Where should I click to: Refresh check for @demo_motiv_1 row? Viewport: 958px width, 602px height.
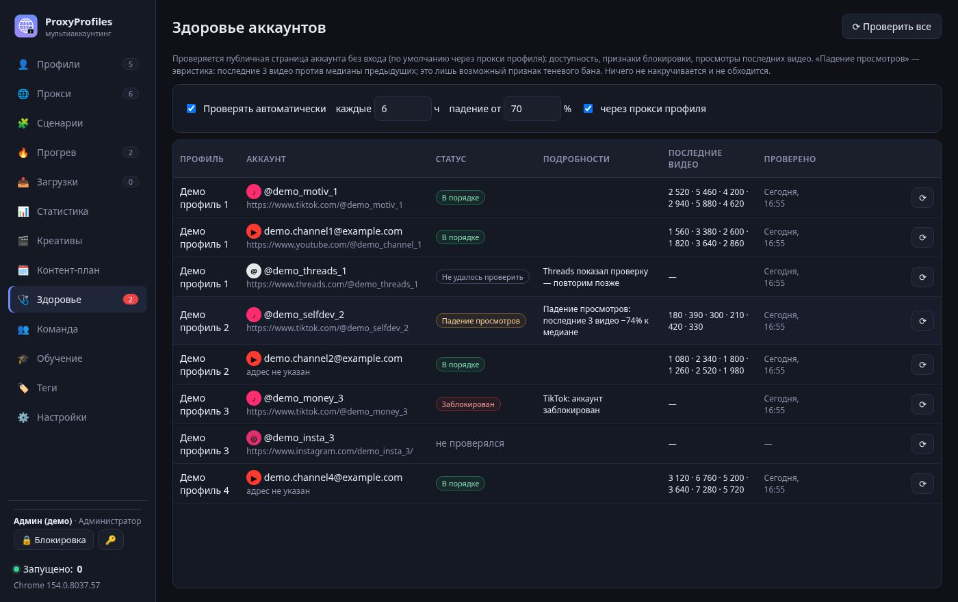coord(922,198)
